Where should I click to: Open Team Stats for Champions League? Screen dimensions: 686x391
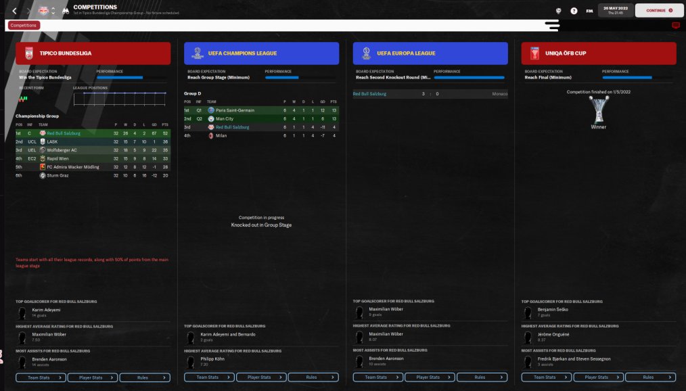pyautogui.click(x=210, y=377)
